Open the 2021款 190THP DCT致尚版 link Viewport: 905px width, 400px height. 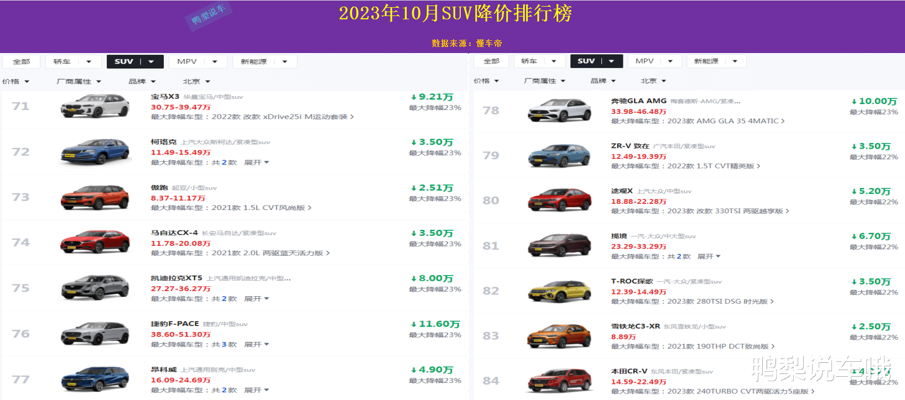(x=721, y=346)
